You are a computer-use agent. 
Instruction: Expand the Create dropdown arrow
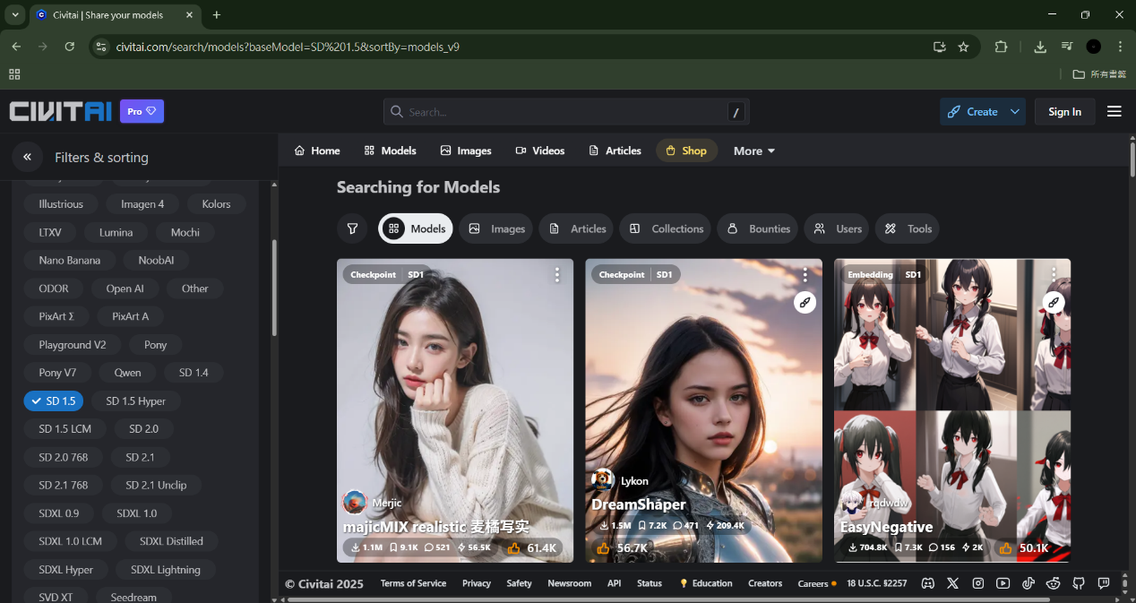1014,112
